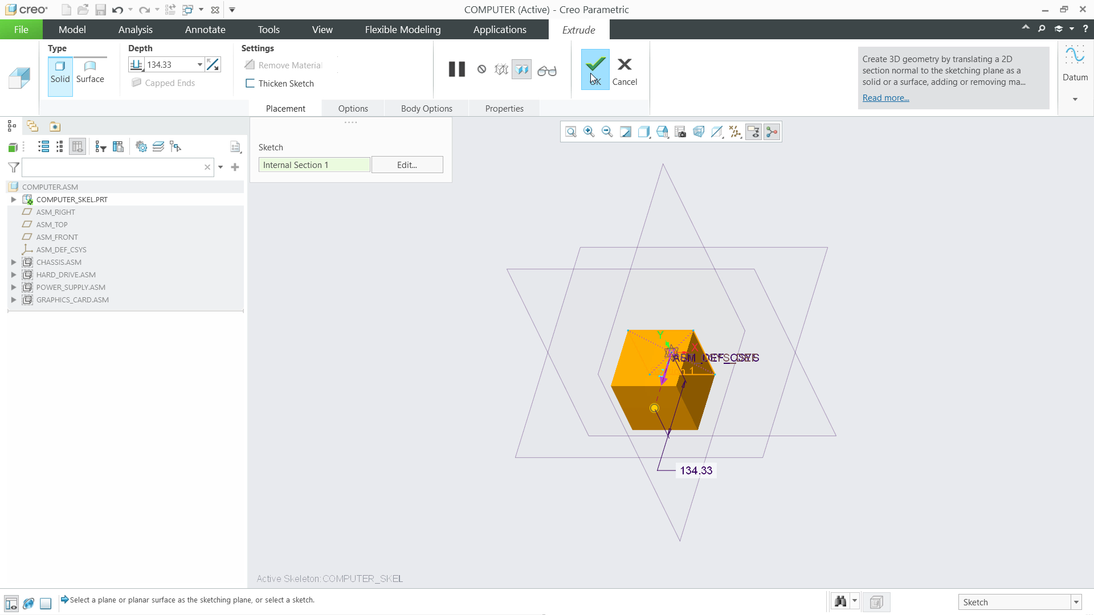Expand the CHASSIS.ASM tree node
This screenshot has width=1094, height=615.
13,262
